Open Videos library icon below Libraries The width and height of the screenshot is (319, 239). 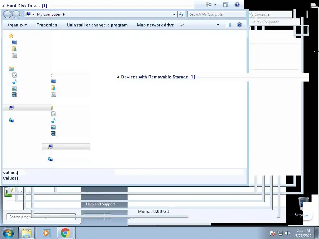click(x=14, y=95)
